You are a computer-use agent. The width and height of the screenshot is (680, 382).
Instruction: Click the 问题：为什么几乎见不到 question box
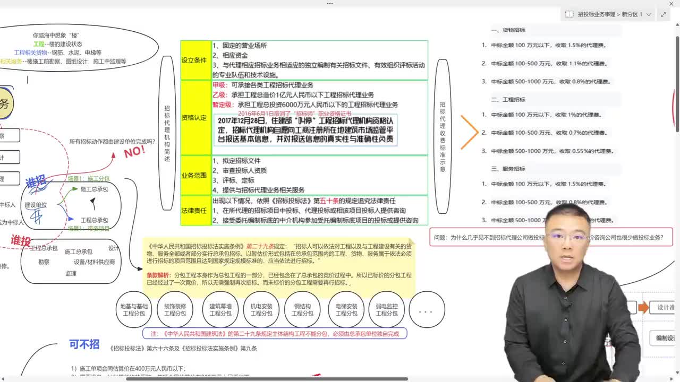[x=551, y=237]
